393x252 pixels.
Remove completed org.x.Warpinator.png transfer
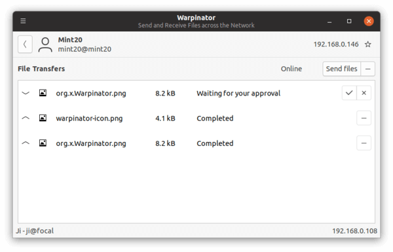click(364, 143)
